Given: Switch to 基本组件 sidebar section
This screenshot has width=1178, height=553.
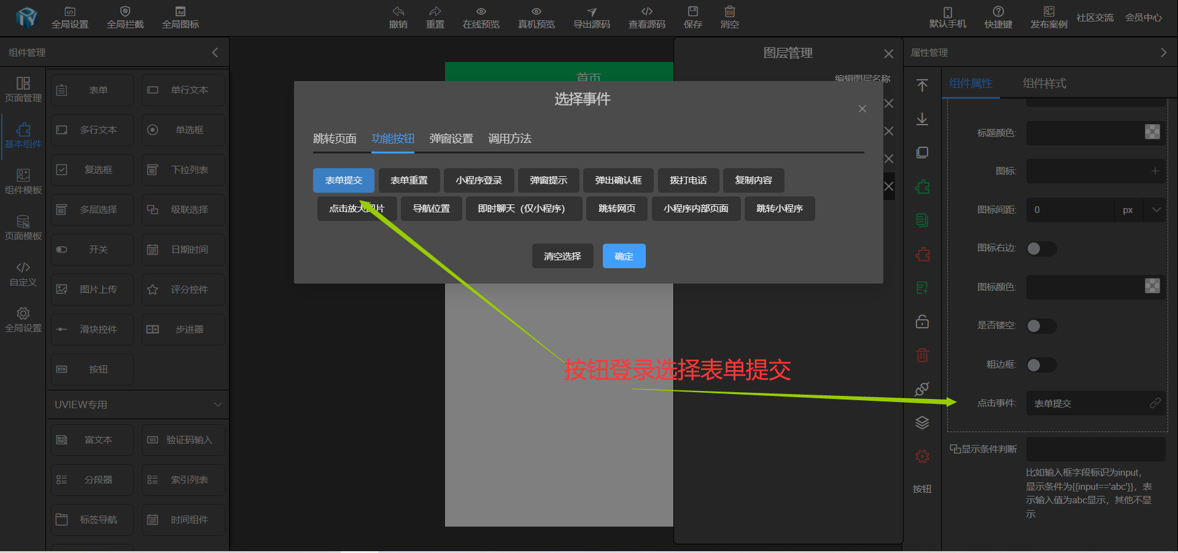Looking at the screenshot, I should click(x=23, y=136).
